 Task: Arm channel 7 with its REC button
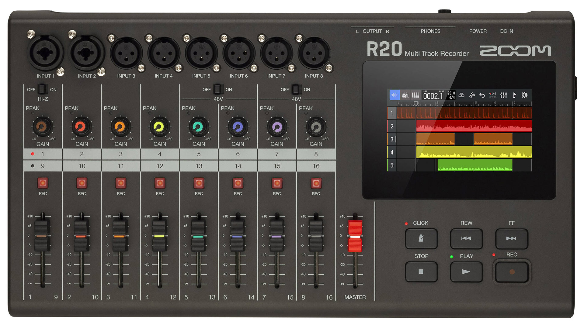click(277, 183)
